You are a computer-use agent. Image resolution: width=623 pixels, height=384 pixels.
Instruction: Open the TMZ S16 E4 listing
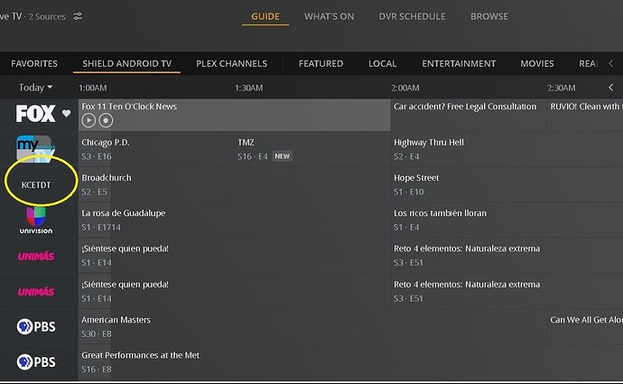312,149
